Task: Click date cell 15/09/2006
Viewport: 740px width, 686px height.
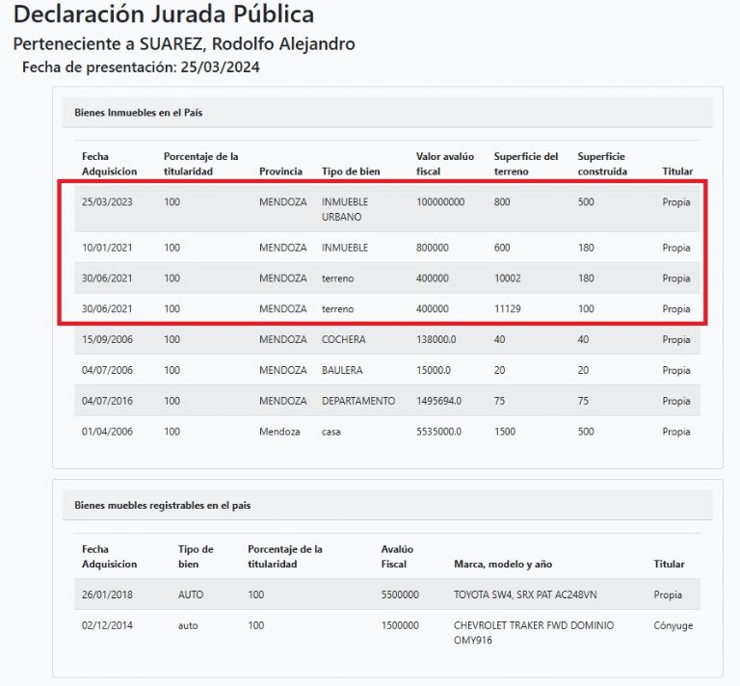Action: pos(107,340)
